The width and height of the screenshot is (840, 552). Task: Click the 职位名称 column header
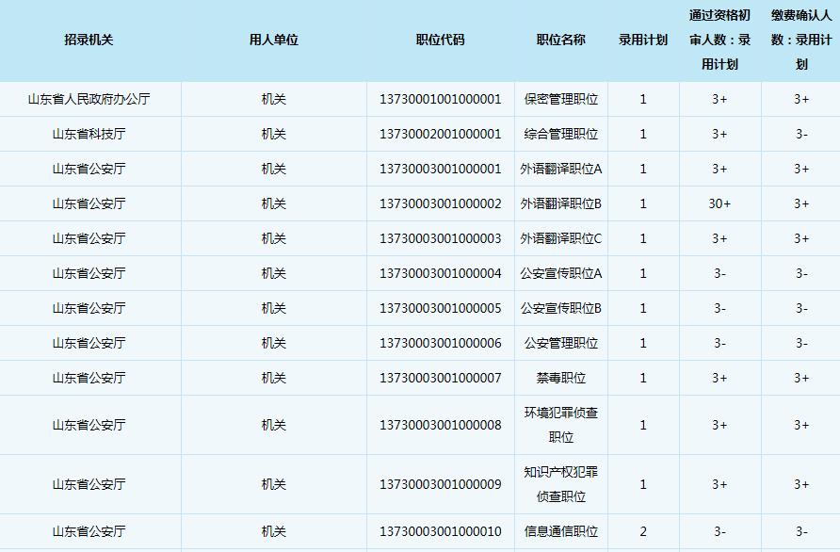[x=561, y=41]
